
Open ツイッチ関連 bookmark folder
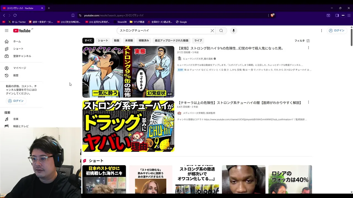(x=137, y=22)
